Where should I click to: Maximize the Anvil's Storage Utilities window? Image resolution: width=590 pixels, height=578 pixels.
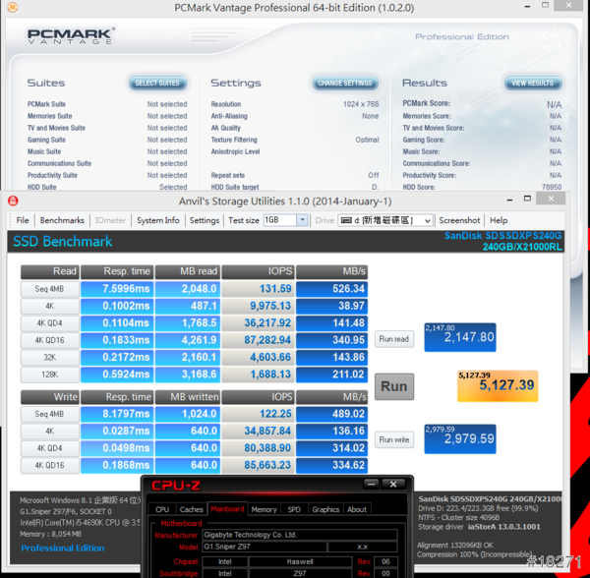coord(527,199)
